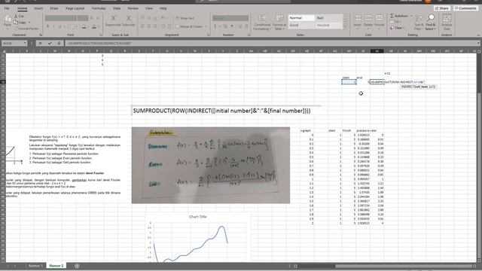The image size is (482, 271).
Task: Switch to the Page Layout tab
Action: click(75, 8)
